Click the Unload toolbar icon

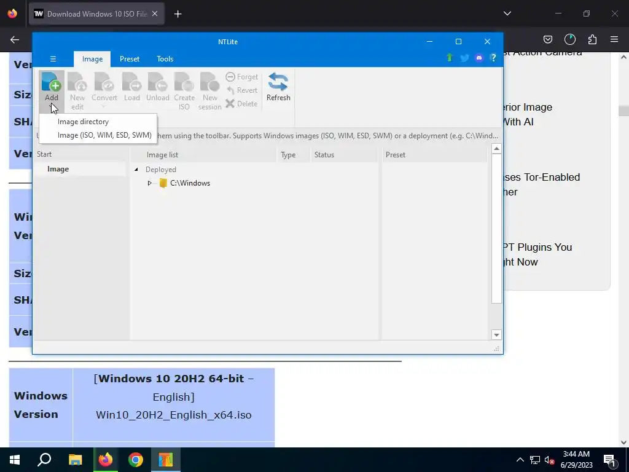point(157,82)
